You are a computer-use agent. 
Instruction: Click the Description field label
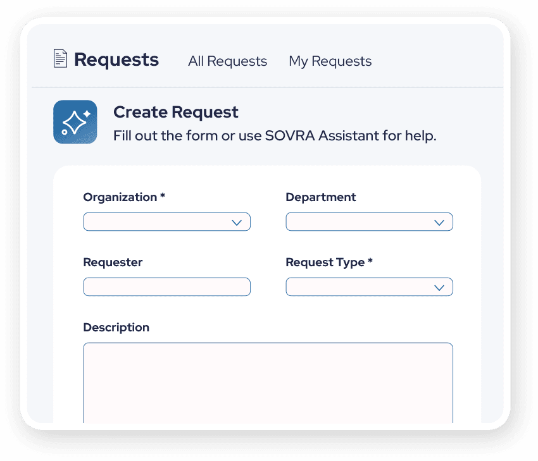116,328
